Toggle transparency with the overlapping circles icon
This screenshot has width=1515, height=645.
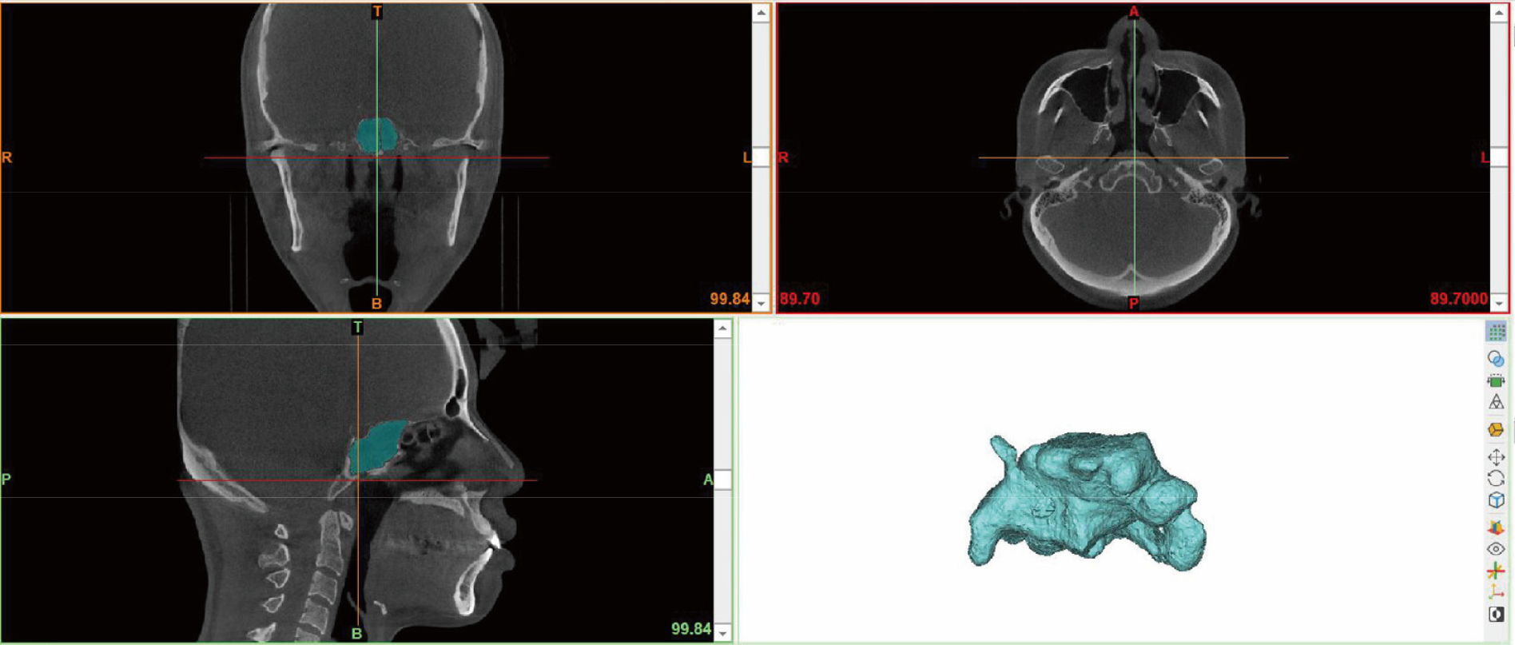[1496, 359]
